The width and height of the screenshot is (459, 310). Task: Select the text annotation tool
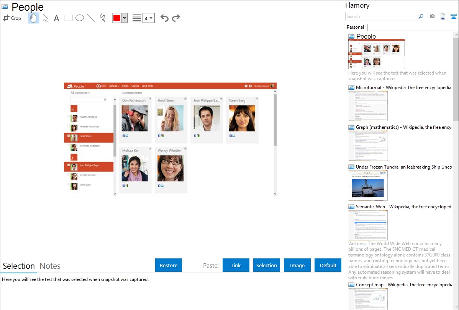[x=56, y=18]
